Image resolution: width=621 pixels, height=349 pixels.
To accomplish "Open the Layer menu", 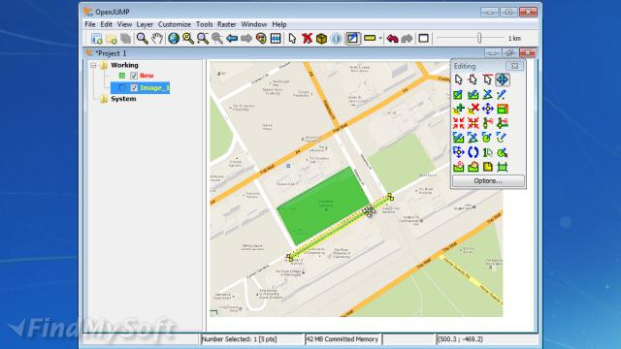I will point(145,24).
